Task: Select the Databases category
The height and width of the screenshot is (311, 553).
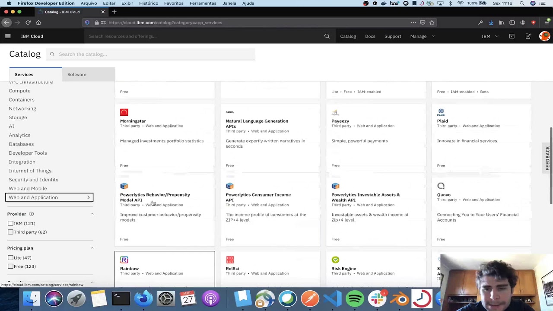Action: click(21, 144)
